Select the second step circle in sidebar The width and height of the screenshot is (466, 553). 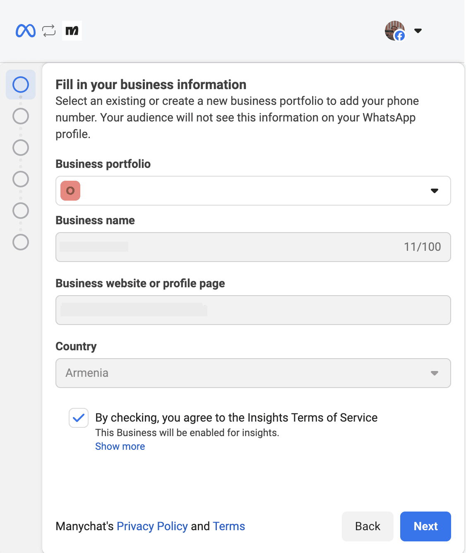[x=21, y=116]
